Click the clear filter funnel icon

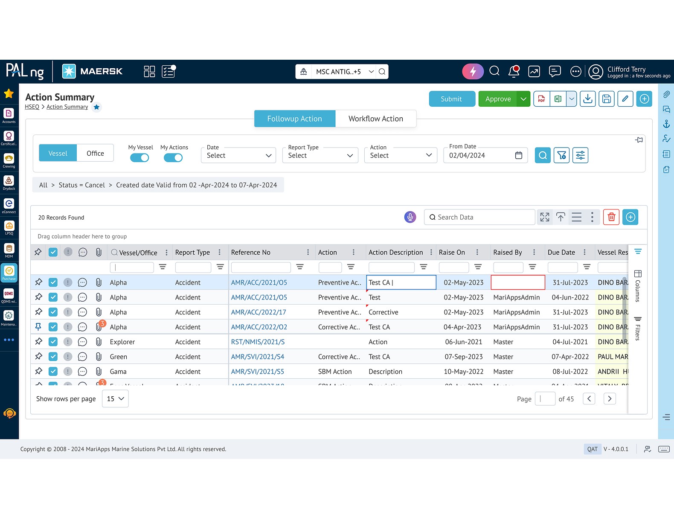point(561,155)
